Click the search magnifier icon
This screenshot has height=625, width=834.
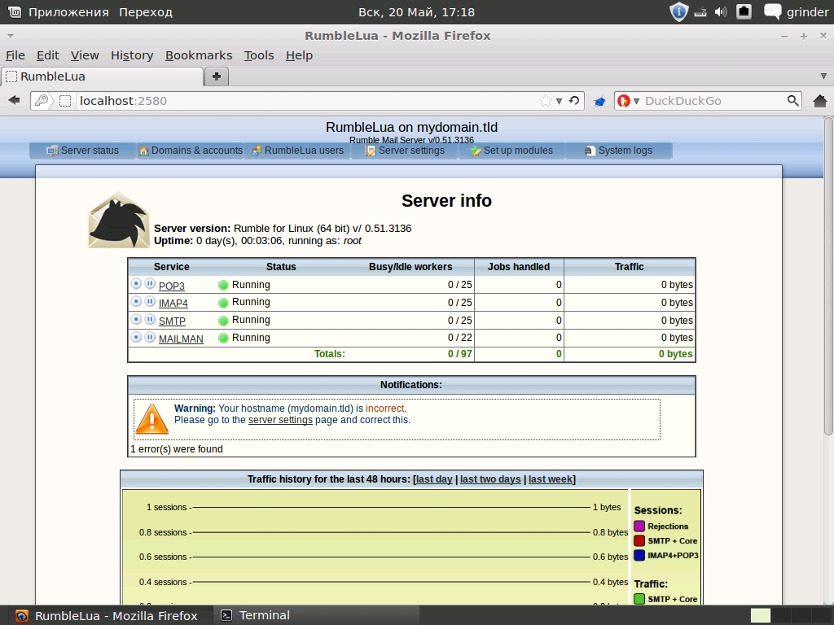tap(792, 100)
